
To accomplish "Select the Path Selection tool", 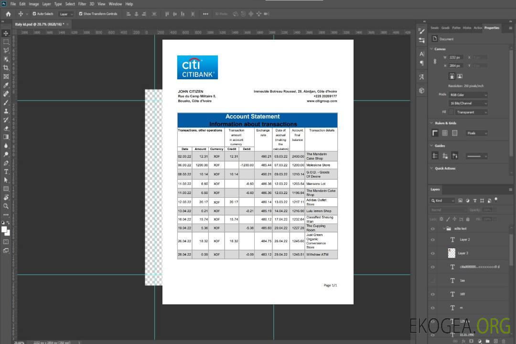I will [x=6, y=180].
